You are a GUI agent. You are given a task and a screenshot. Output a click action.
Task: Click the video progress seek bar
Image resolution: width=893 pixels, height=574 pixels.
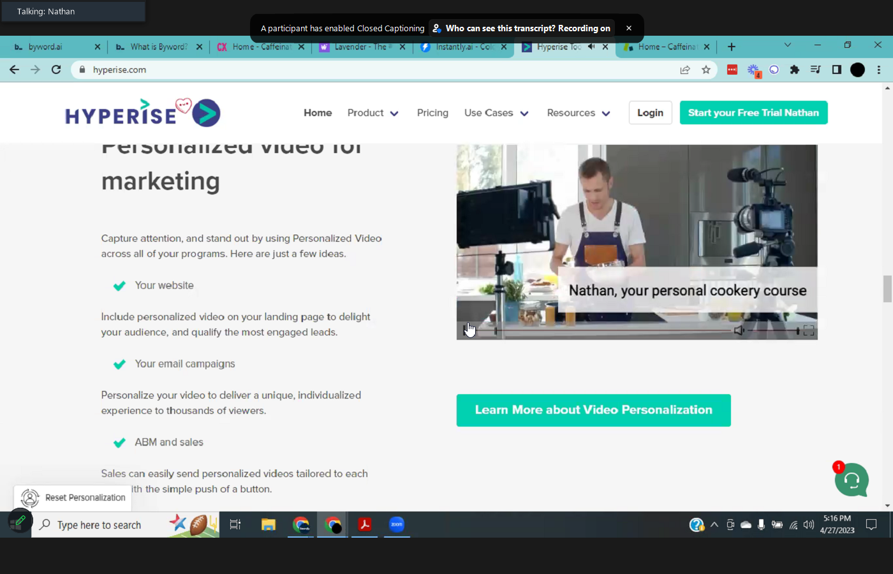tap(612, 330)
